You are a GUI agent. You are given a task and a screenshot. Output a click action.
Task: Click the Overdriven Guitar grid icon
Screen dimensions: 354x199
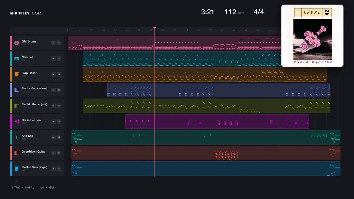pyautogui.click(x=16, y=153)
